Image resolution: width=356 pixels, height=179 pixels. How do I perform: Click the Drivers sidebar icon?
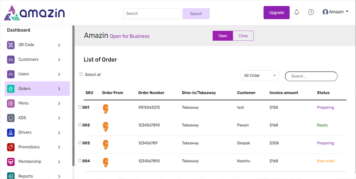click(11, 133)
